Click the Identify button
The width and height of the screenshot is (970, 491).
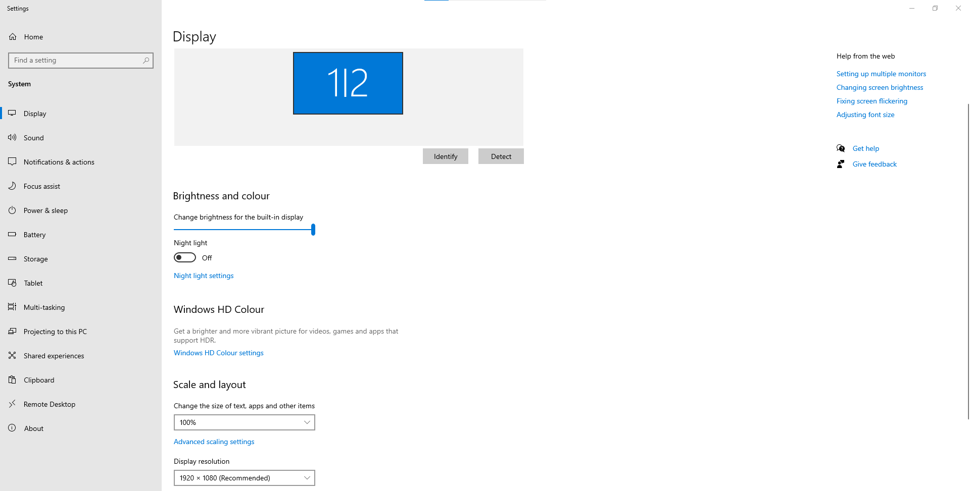tap(446, 156)
